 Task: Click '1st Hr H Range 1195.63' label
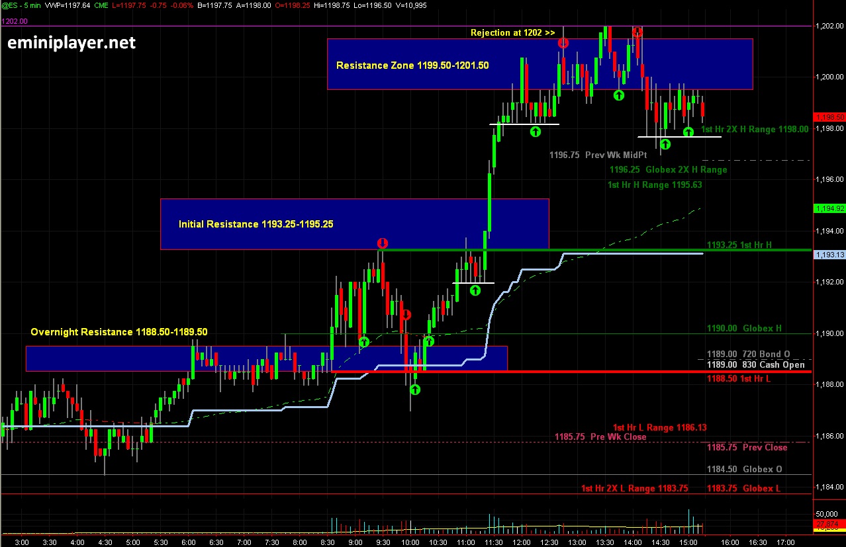click(x=655, y=185)
